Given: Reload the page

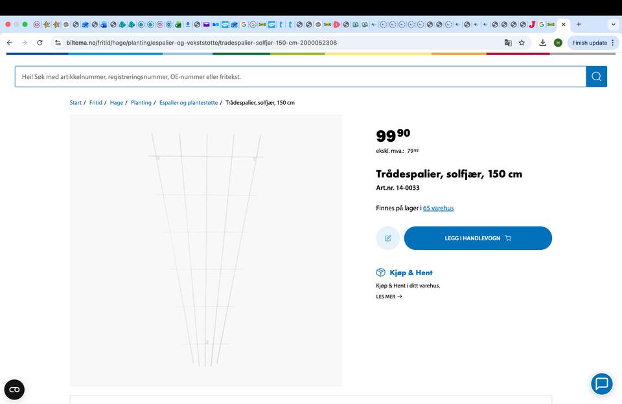Looking at the screenshot, I should click(40, 43).
